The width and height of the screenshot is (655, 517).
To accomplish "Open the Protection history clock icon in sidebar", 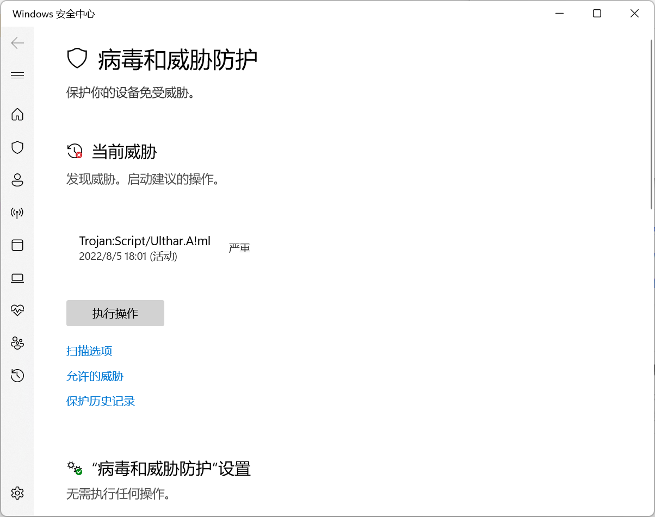I will [17, 375].
